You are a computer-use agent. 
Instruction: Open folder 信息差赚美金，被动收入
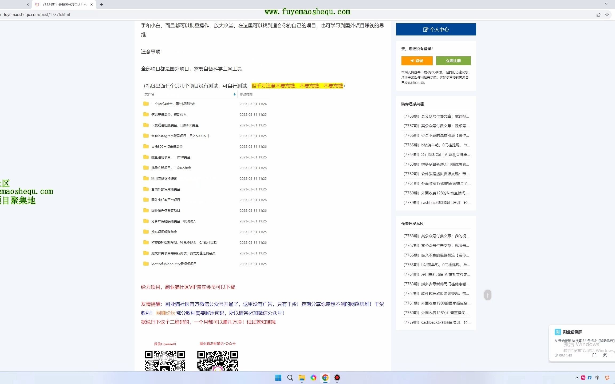point(169,115)
